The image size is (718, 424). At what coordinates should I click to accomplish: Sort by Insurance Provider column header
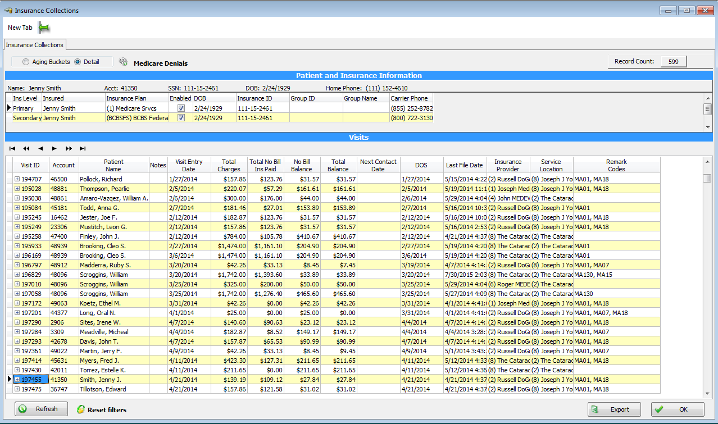coord(508,165)
